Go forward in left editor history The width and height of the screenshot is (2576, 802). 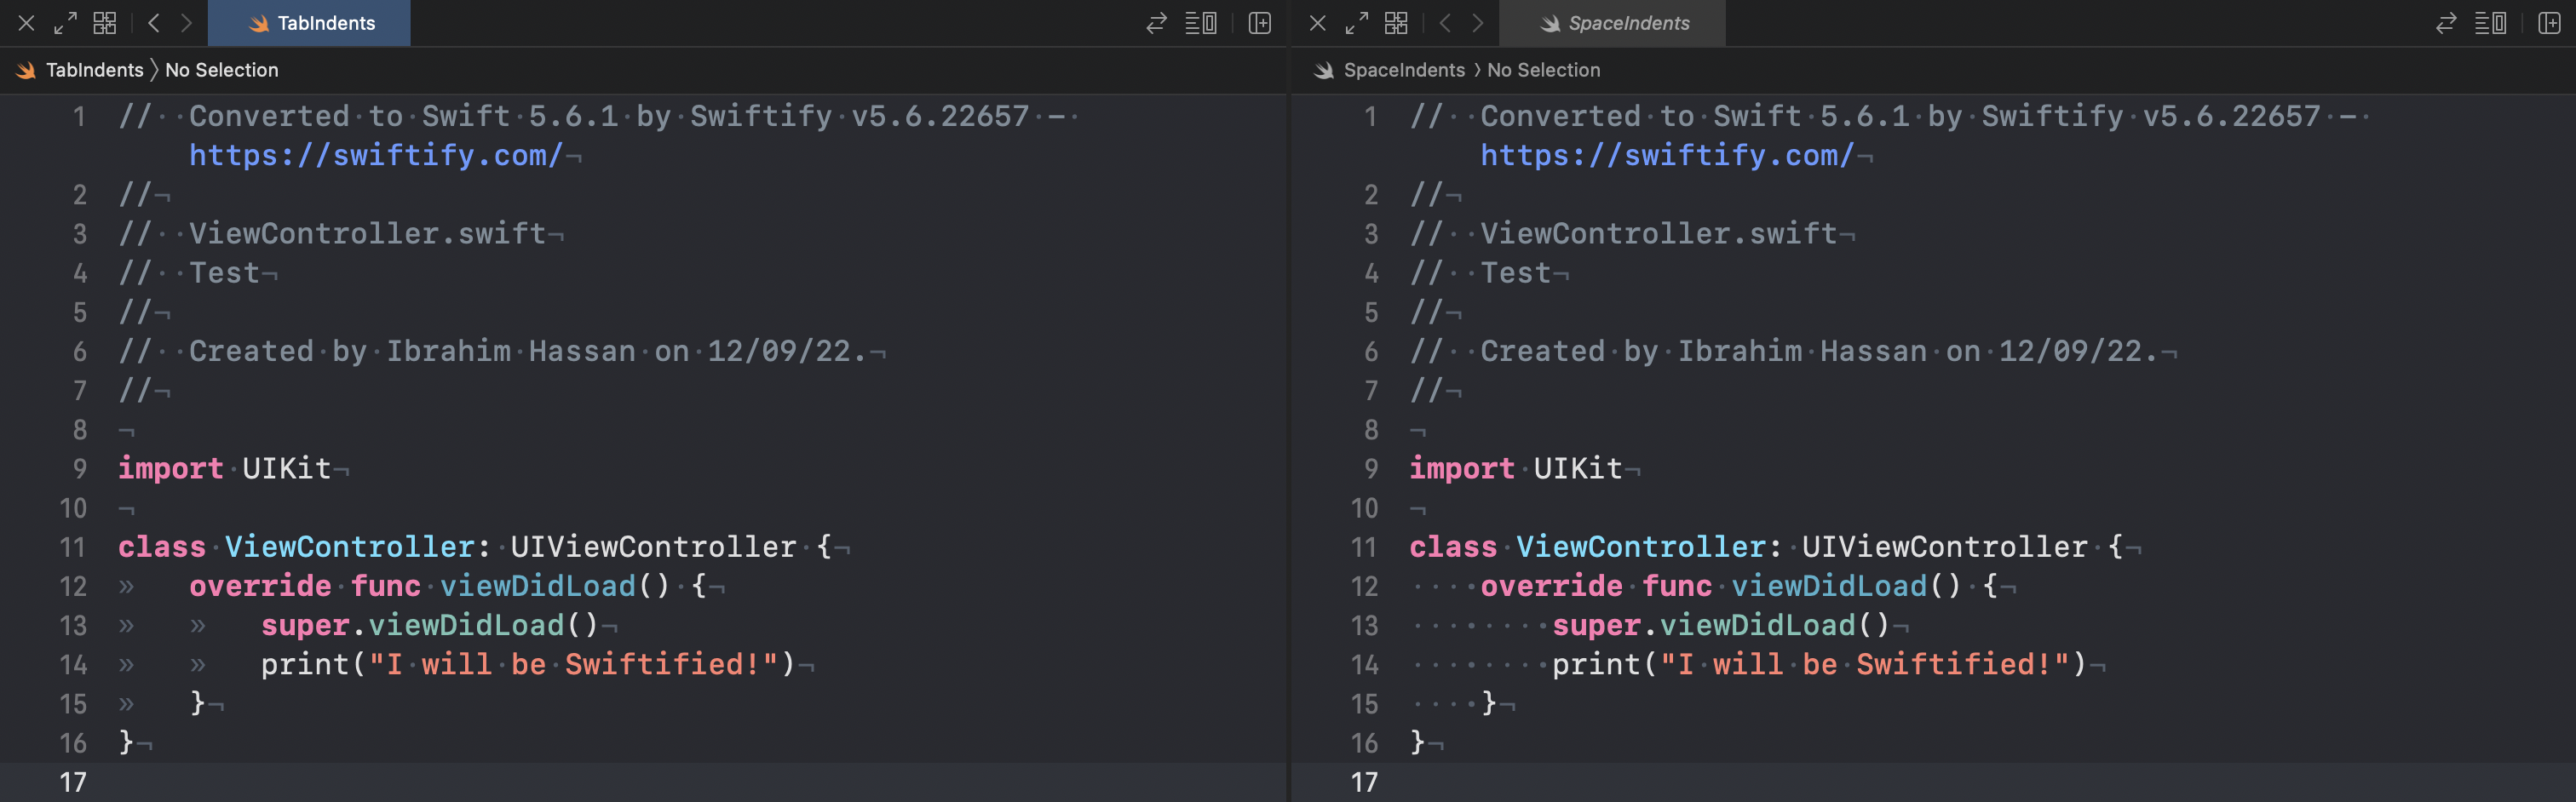click(186, 23)
